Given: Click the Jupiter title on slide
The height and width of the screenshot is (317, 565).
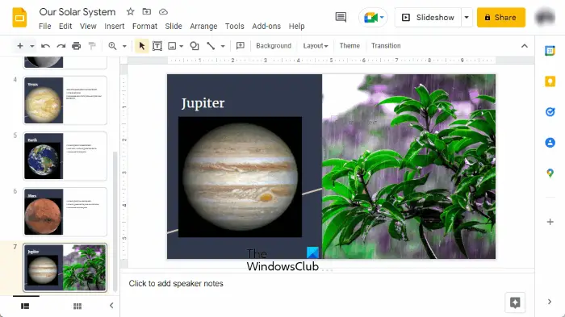Looking at the screenshot, I should (203, 103).
